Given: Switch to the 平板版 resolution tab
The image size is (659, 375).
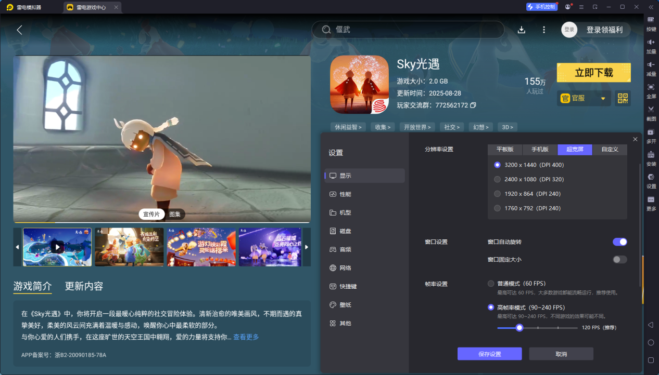Looking at the screenshot, I should coord(505,150).
